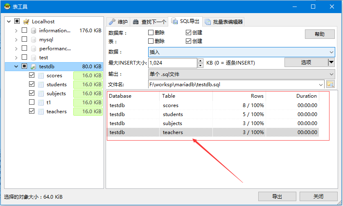Click the scores table icon
Viewport: 343px width, 206px height.
41,76
